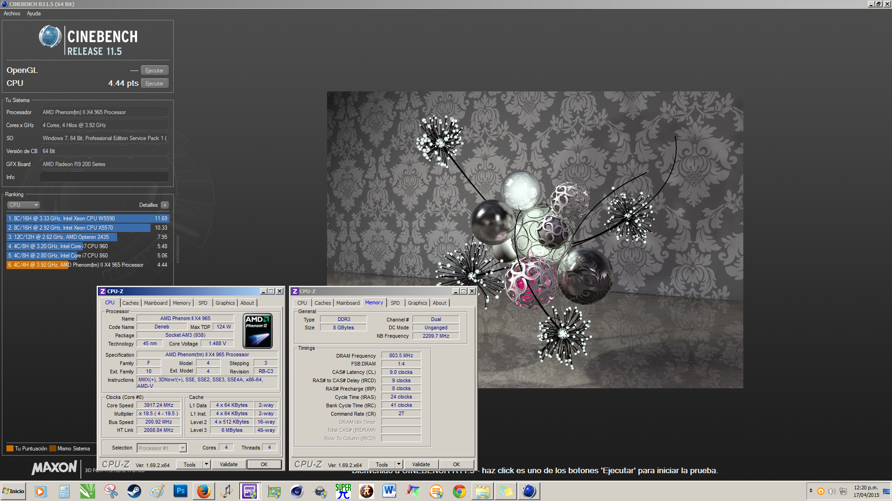Open the Inicio start button
Viewport: 892px width, 501px height.
[13, 491]
